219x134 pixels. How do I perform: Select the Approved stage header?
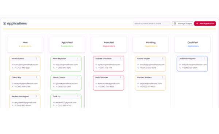67,44
